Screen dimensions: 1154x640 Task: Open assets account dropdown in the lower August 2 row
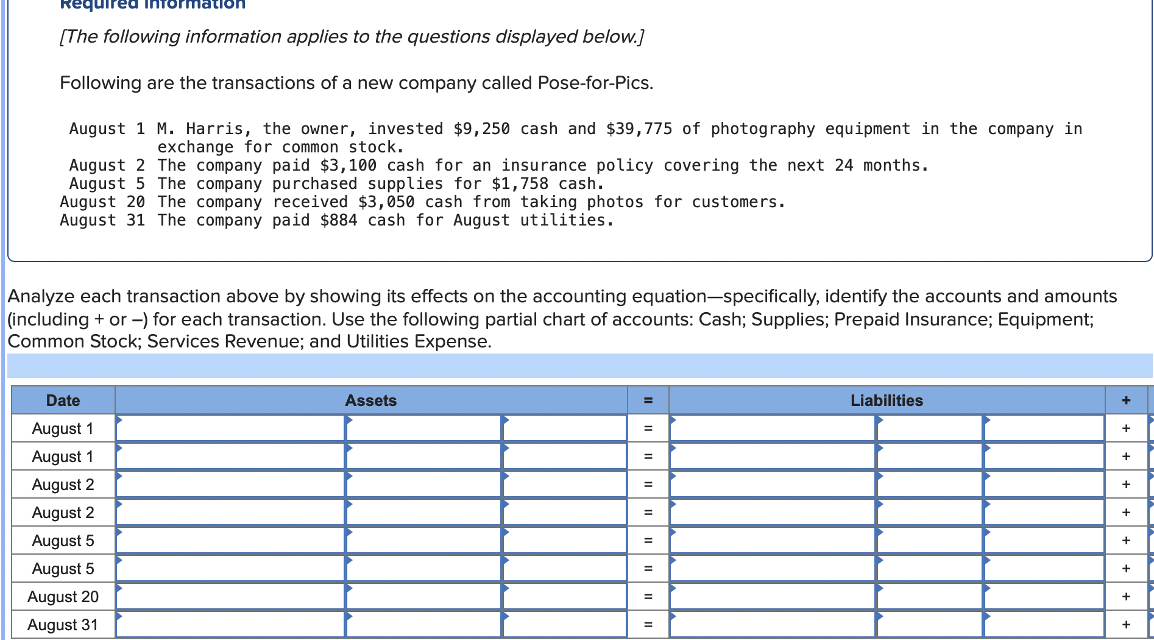click(230, 512)
